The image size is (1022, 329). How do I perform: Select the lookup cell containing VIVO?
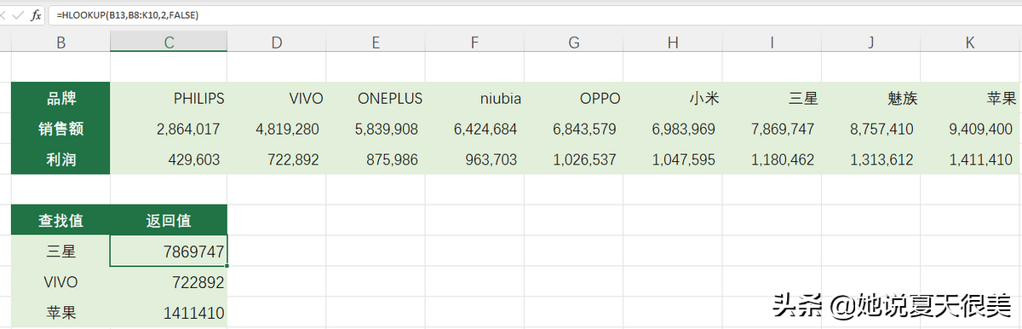60,282
